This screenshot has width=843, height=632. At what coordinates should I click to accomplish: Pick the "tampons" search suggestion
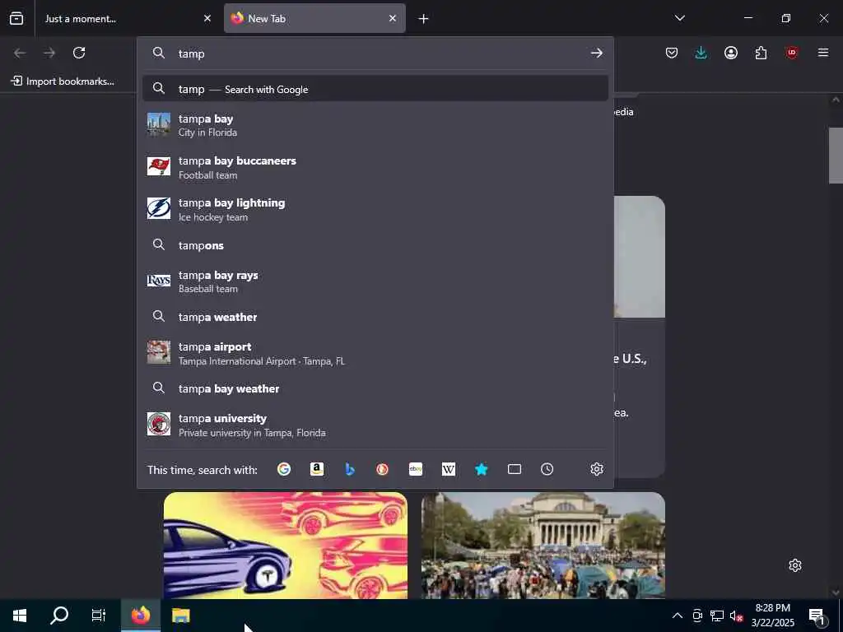pos(375,245)
